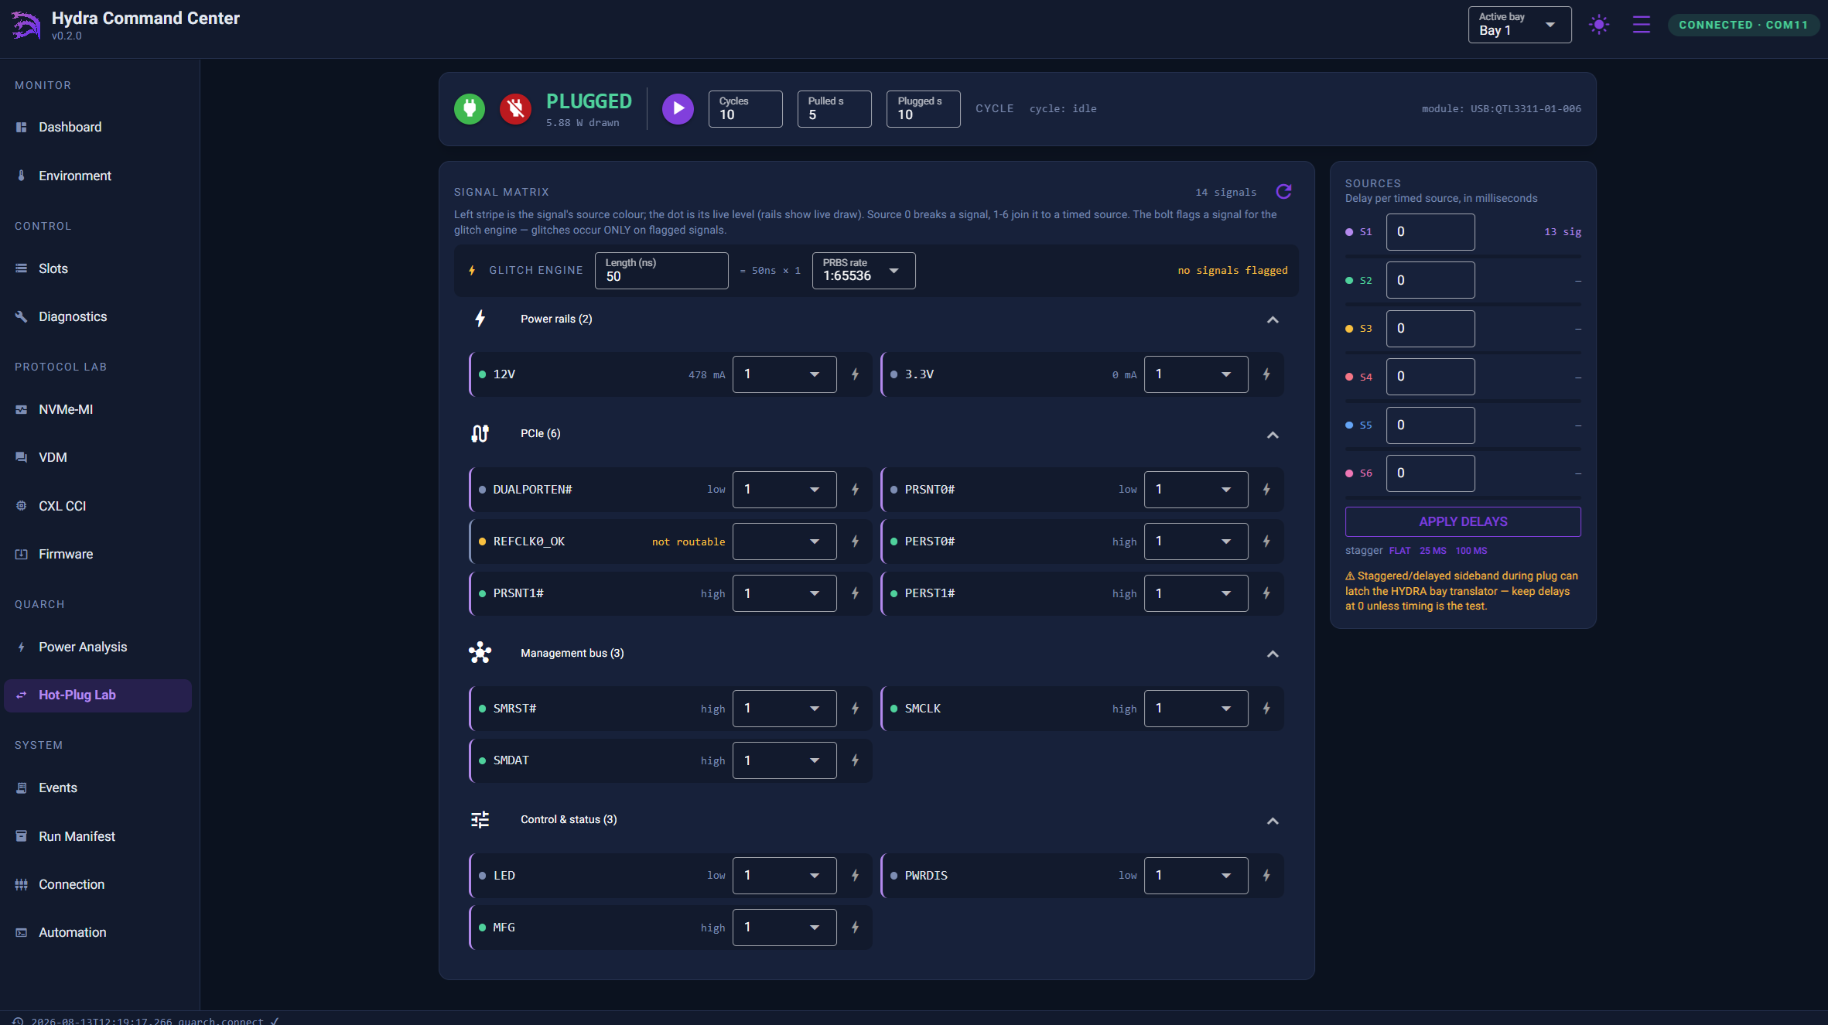The height and width of the screenshot is (1025, 1828).
Task: Click the S1 delay input field
Action: click(1430, 232)
